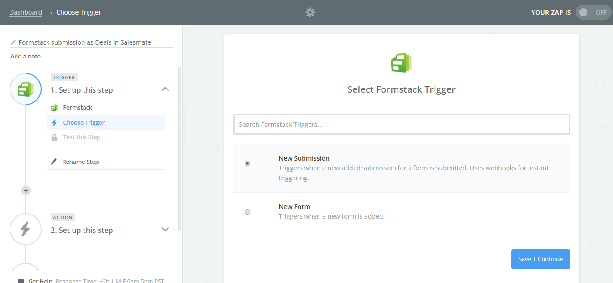Click the ACTION label badge
The height and width of the screenshot is (283, 613).
(x=63, y=218)
